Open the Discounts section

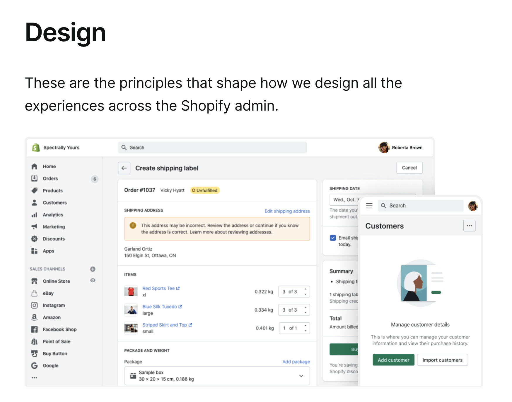coord(35,239)
